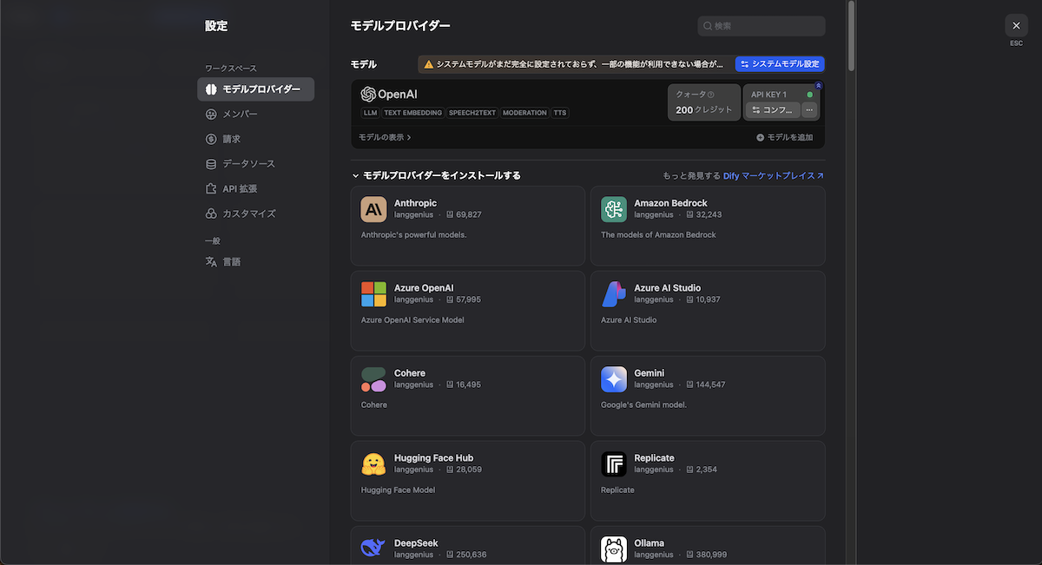Click the Anthropic provider logo icon
The width and height of the screenshot is (1042, 565).
point(373,209)
